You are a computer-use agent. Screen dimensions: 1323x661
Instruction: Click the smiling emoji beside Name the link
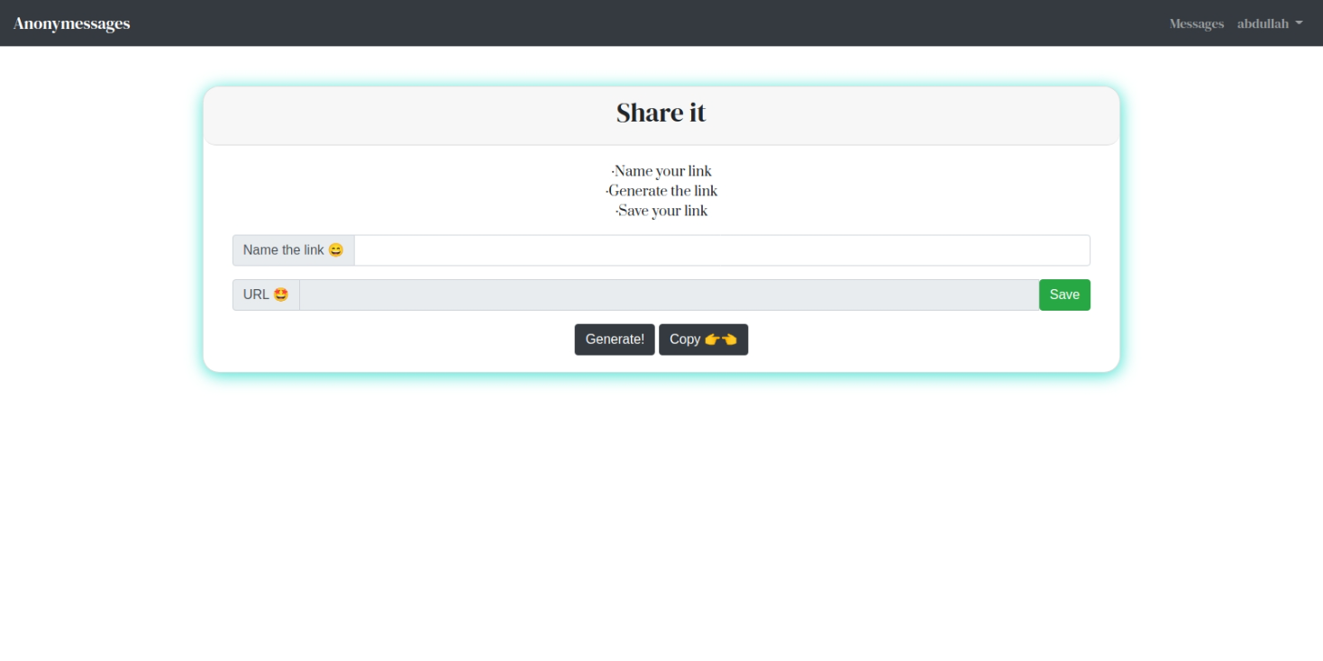337,249
